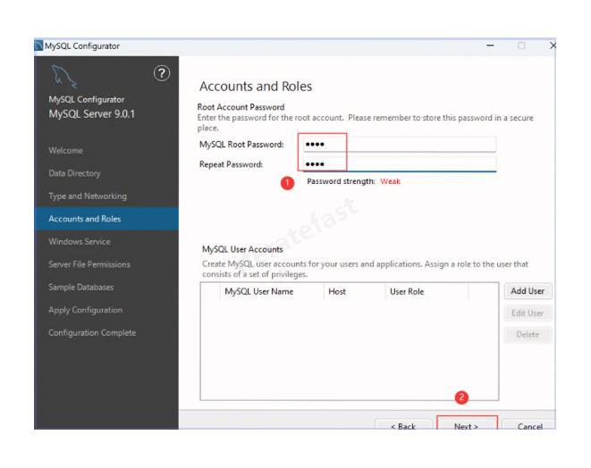
Task: Click the Accounts and Roles heading
Action: (256, 87)
